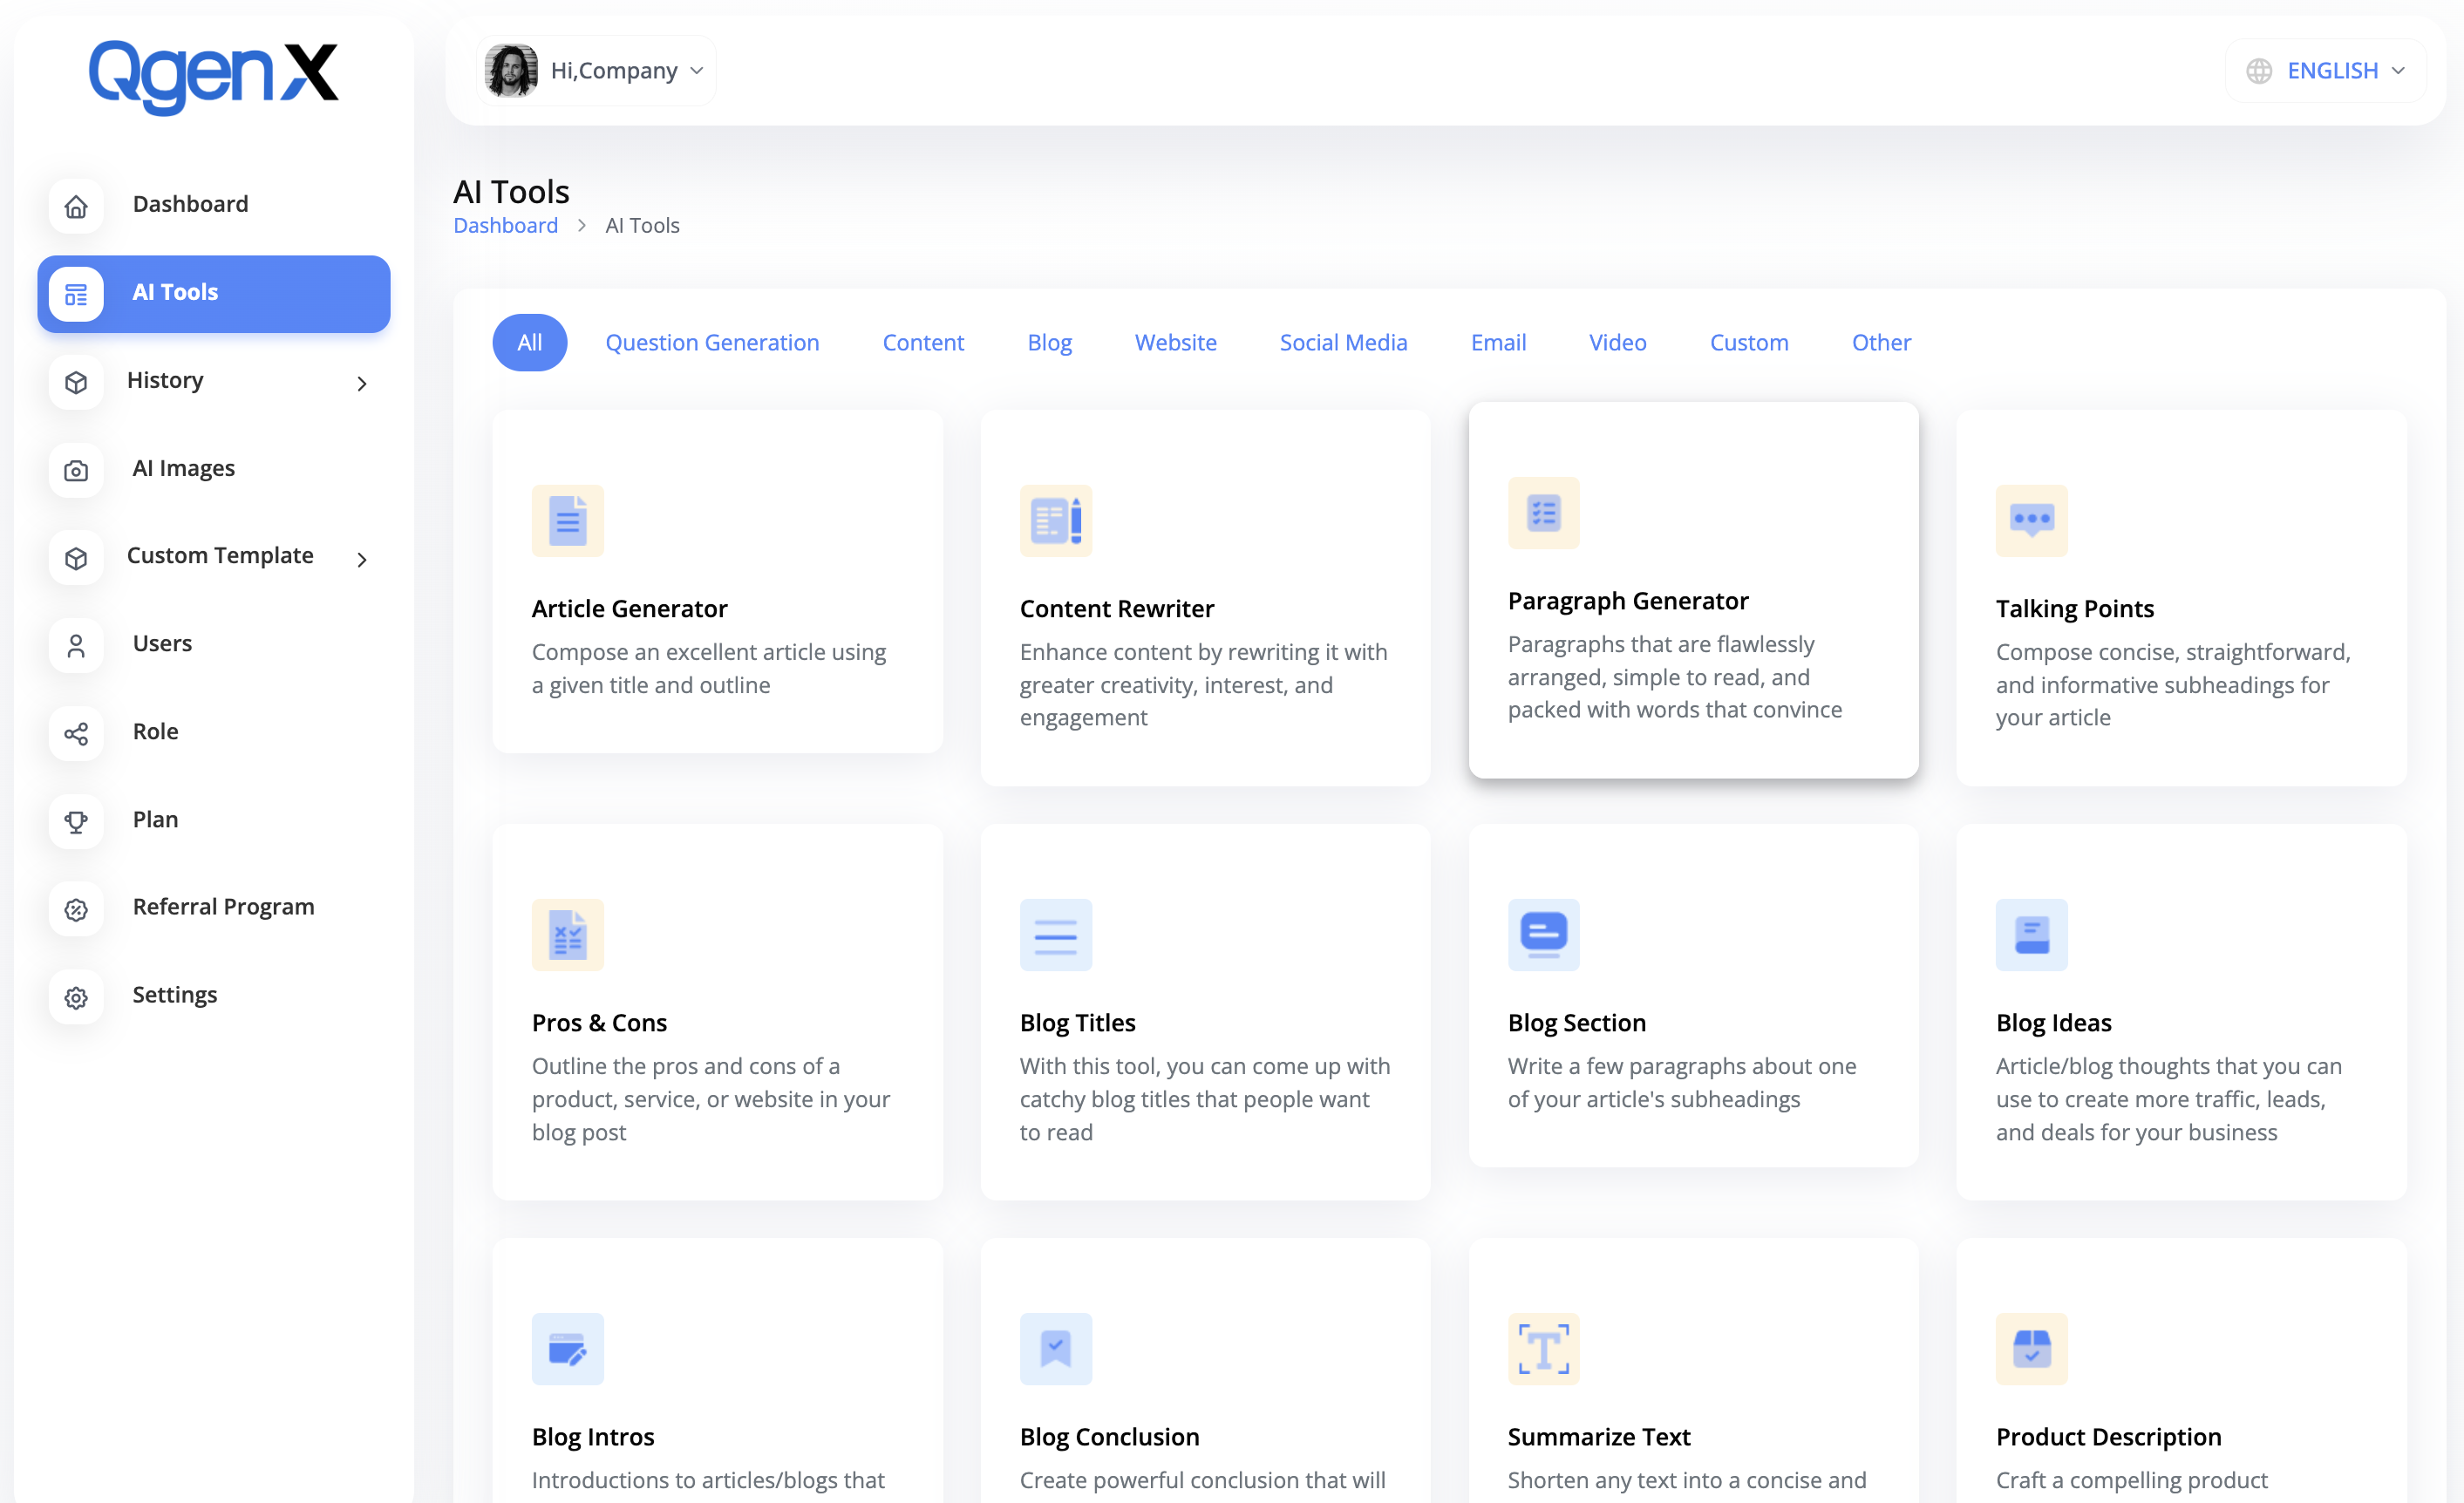This screenshot has height=1503, width=2464.
Task: Open the Content Rewriter title
Action: [x=1116, y=608]
